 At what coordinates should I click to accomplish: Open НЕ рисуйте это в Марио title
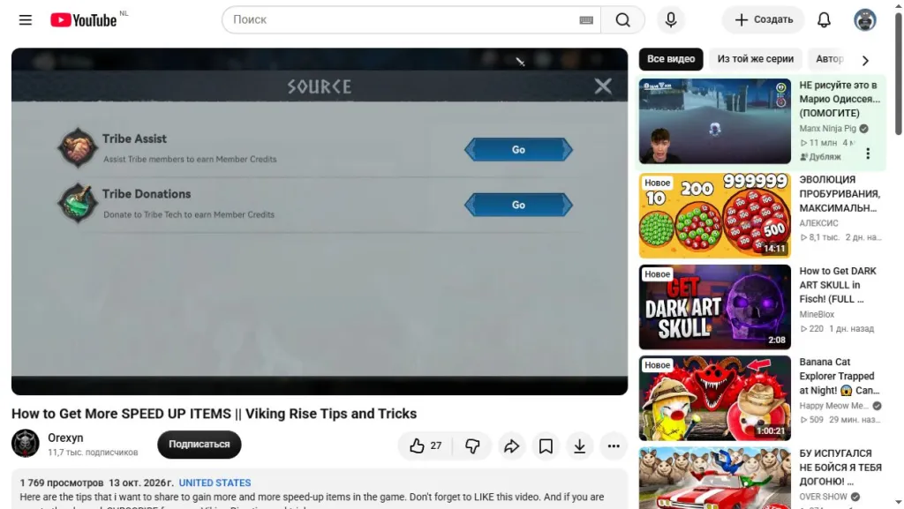coord(840,99)
